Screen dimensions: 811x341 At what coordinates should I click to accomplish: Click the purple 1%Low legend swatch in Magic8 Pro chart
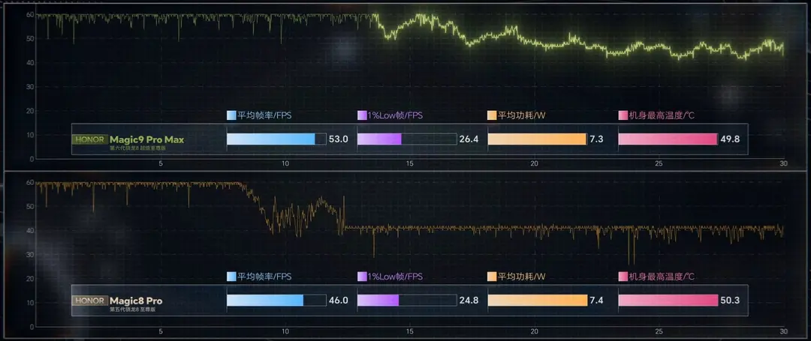click(x=362, y=277)
